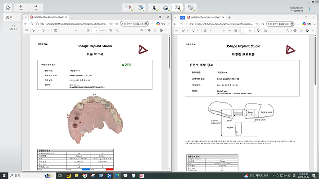Print the left PDF document
This screenshot has height=179, width=319.
tap(149, 30)
